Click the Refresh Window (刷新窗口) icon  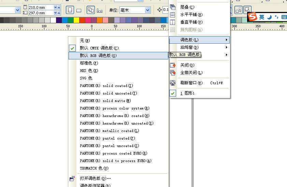tap(173, 83)
